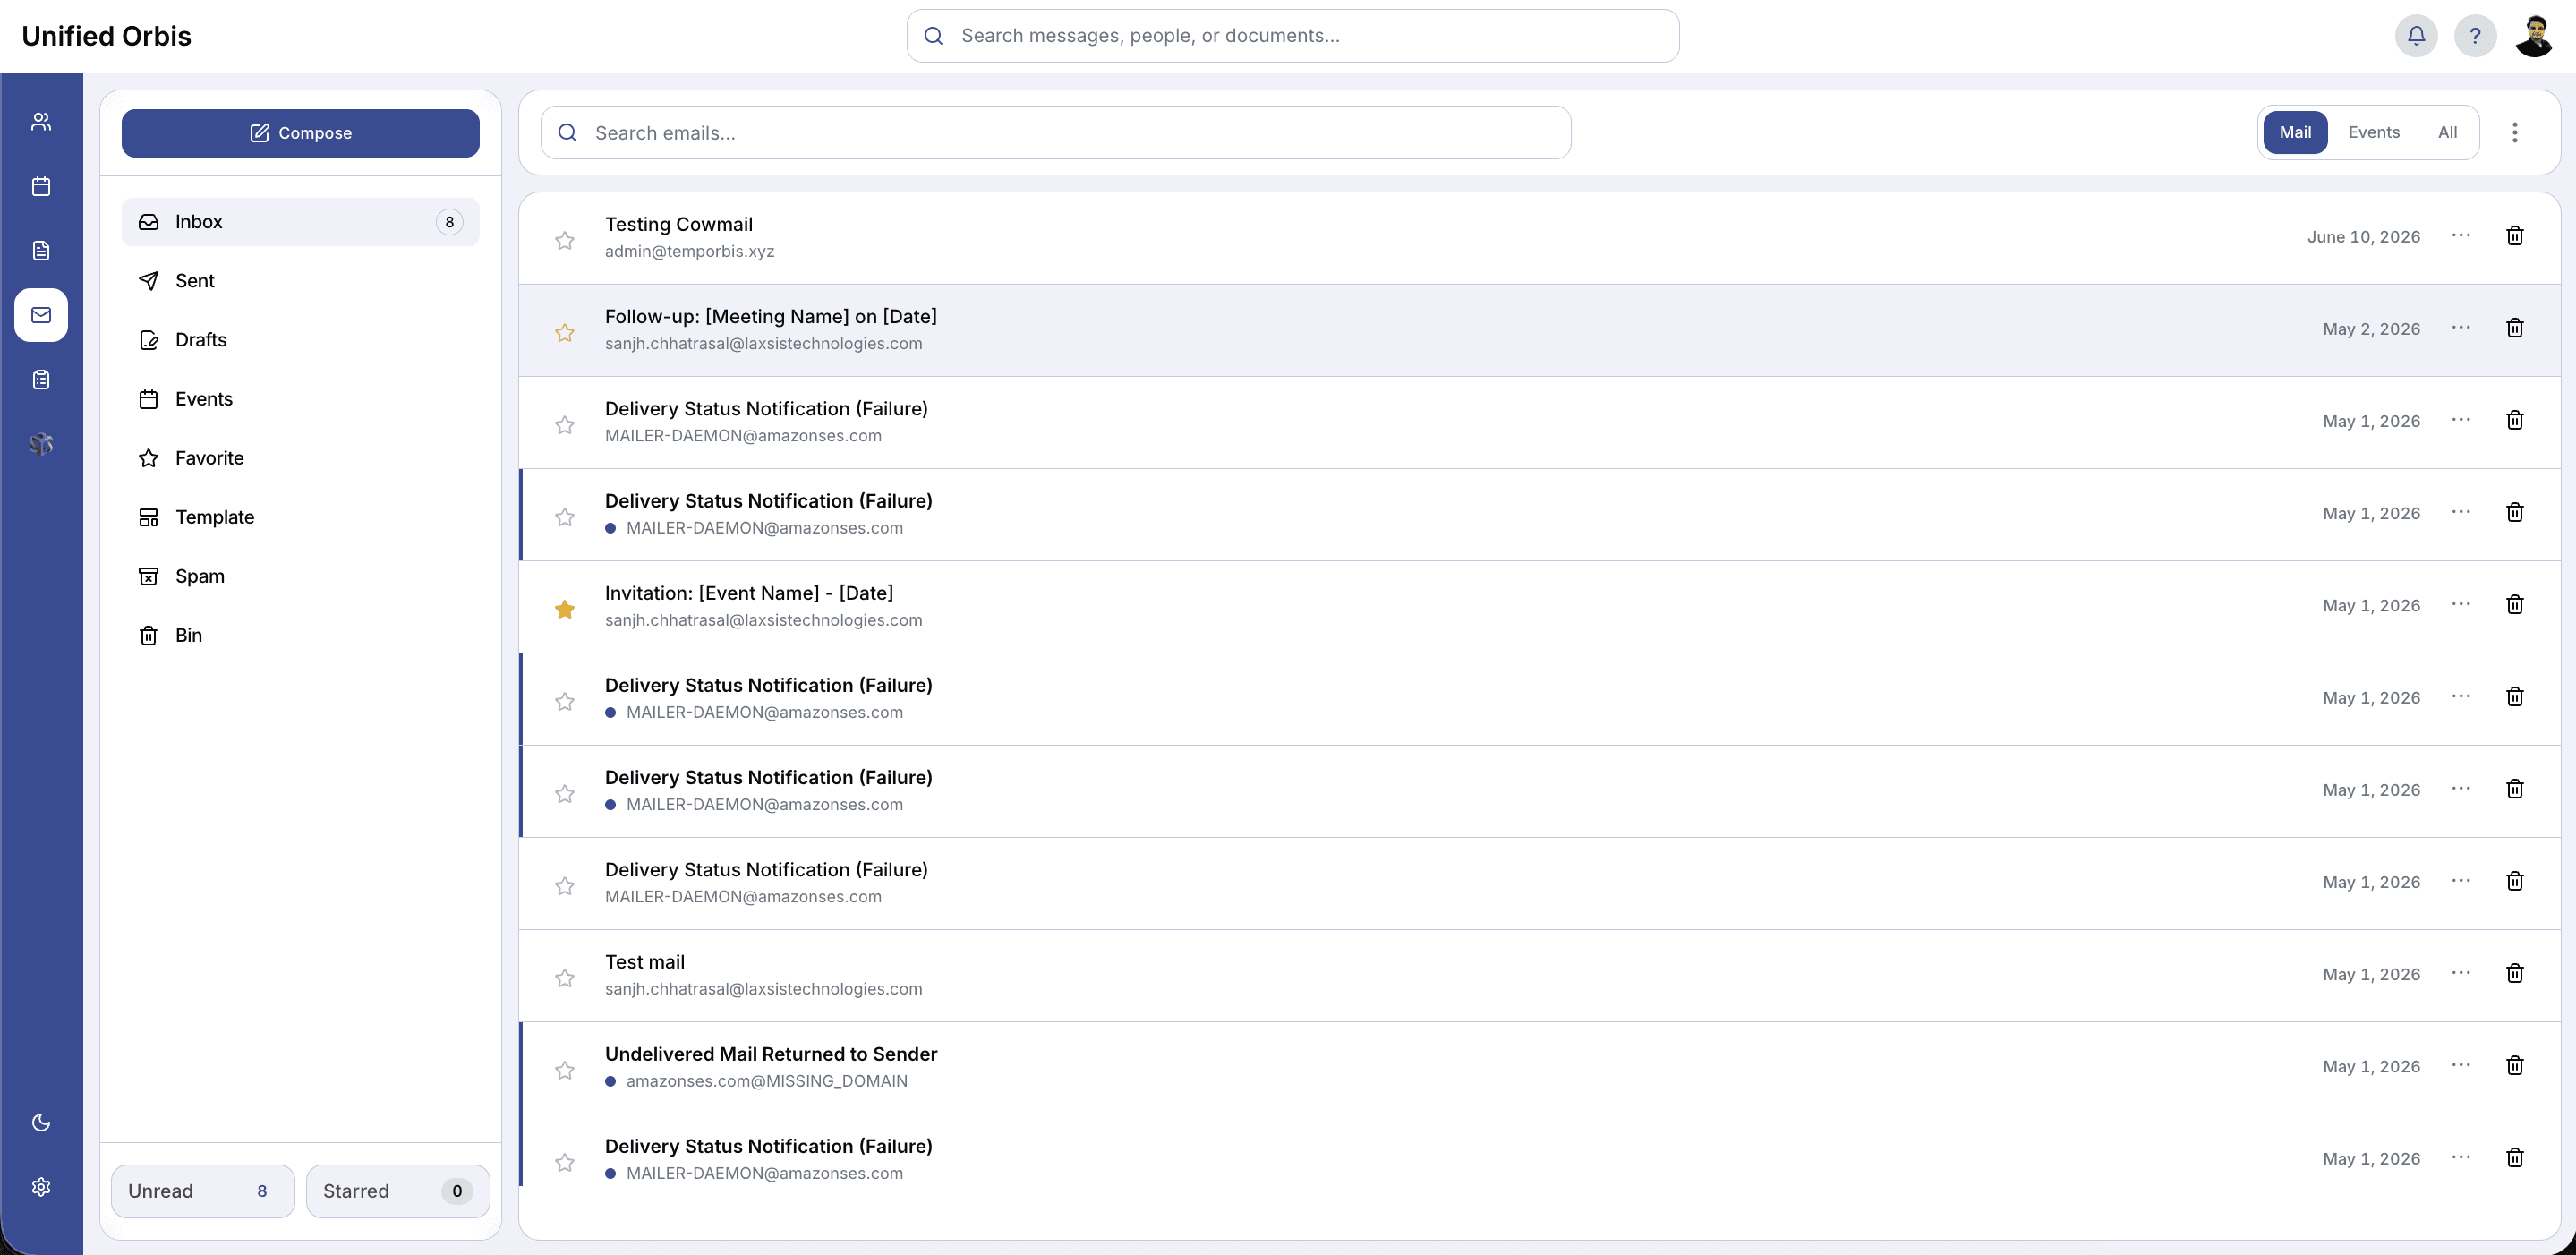Open user profile avatar
The width and height of the screenshot is (2576, 1255).
(x=2535, y=36)
